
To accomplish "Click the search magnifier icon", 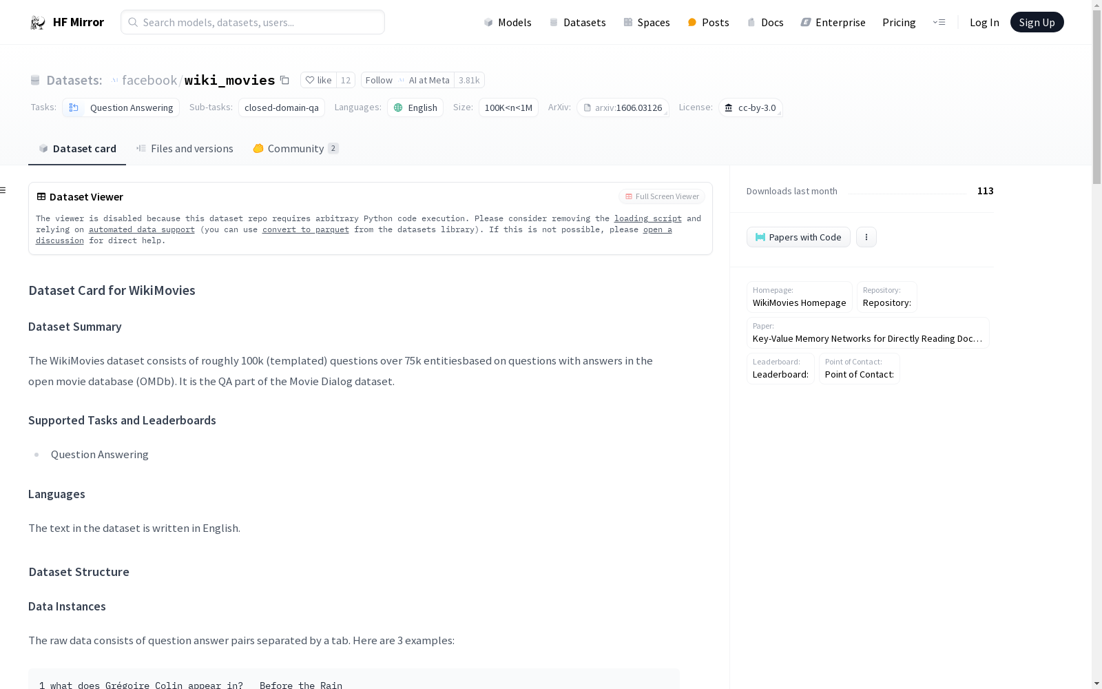I will click(133, 22).
